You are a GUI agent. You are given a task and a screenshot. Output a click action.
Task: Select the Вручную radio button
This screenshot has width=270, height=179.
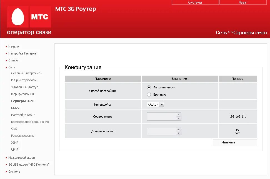click(149, 95)
